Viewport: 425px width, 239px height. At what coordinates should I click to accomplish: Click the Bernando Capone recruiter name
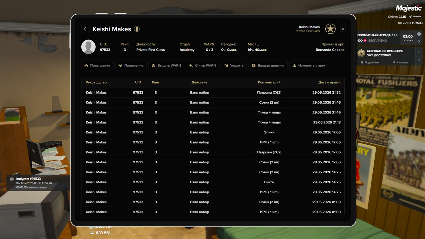tap(330, 50)
